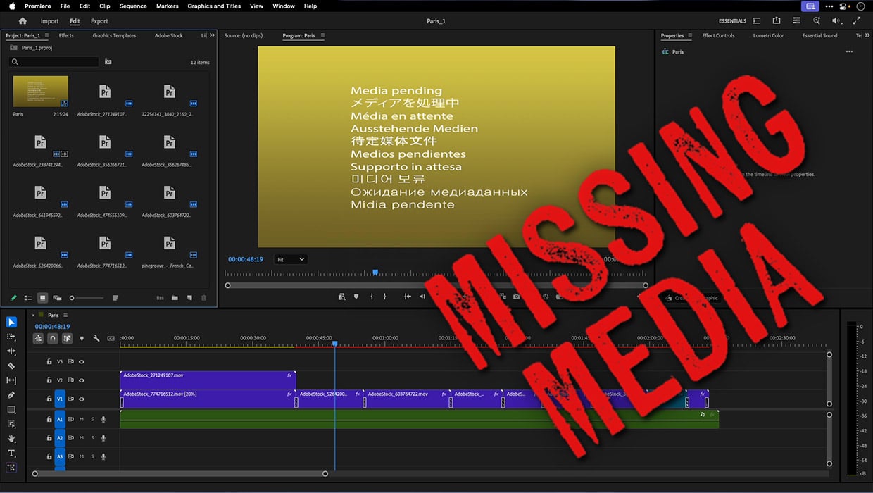The height and width of the screenshot is (493, 873).
Task: Expand overflow chevrons in the Project panel tabs
Action: point(213,35)
